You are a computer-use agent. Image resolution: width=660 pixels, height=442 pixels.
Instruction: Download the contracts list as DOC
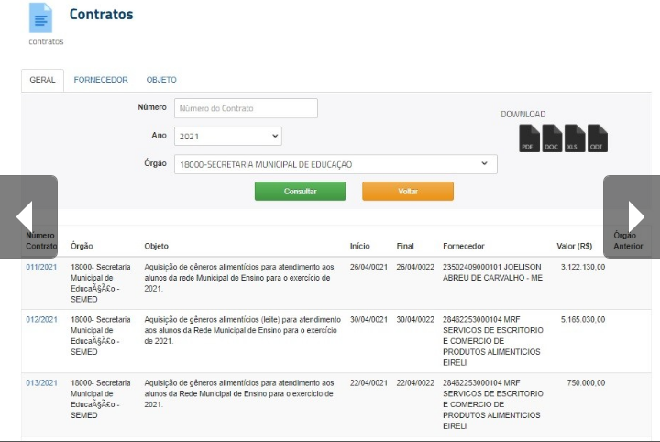coord(552,138)
